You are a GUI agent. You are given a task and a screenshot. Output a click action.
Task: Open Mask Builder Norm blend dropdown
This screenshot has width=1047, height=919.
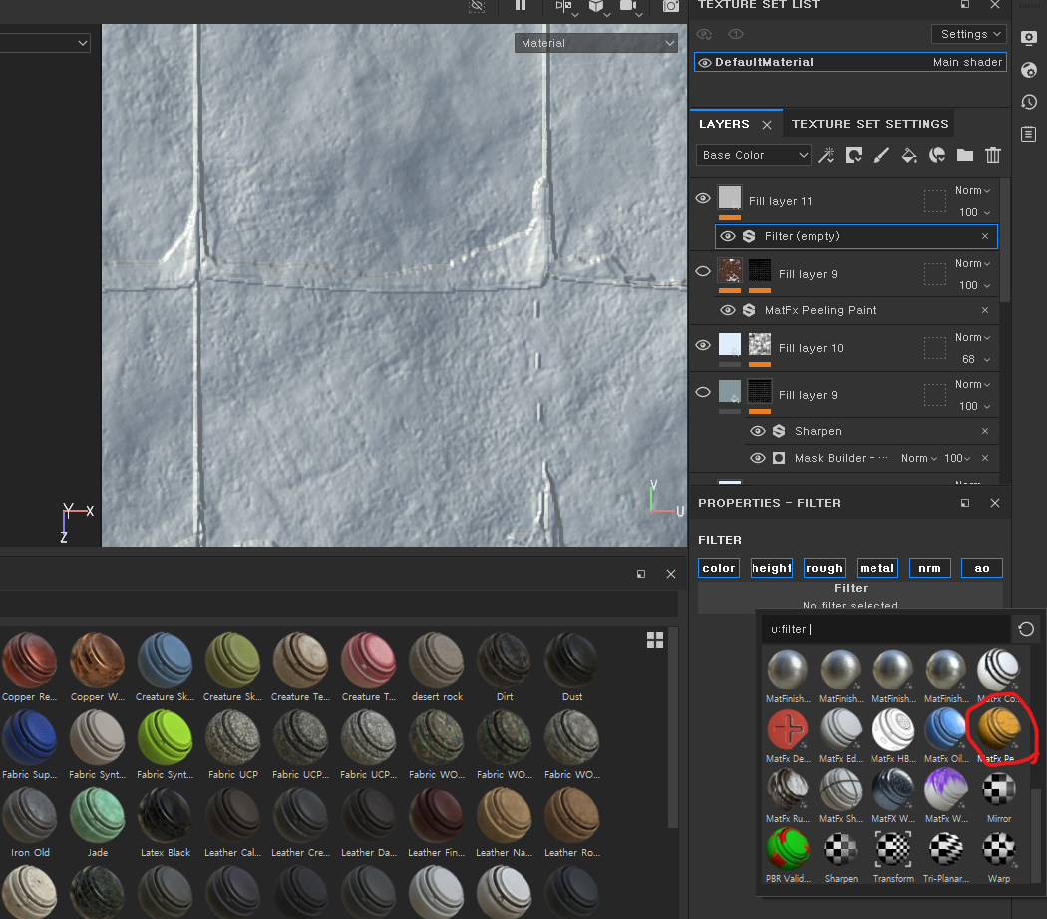(x=918, y=458)
